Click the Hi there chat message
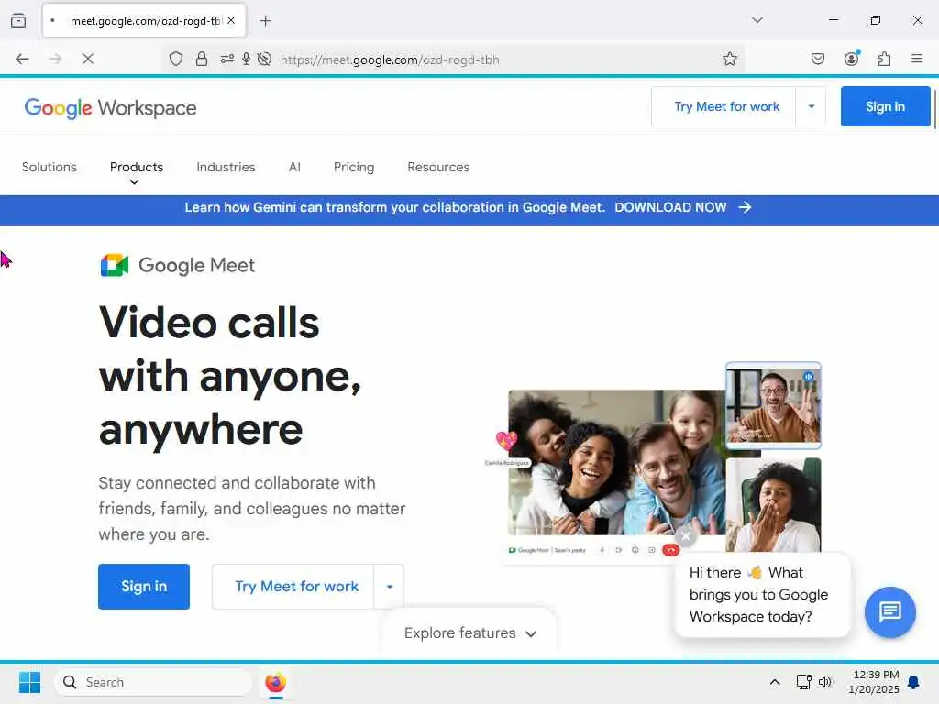 pyautogui.click(x=762, y=595)
